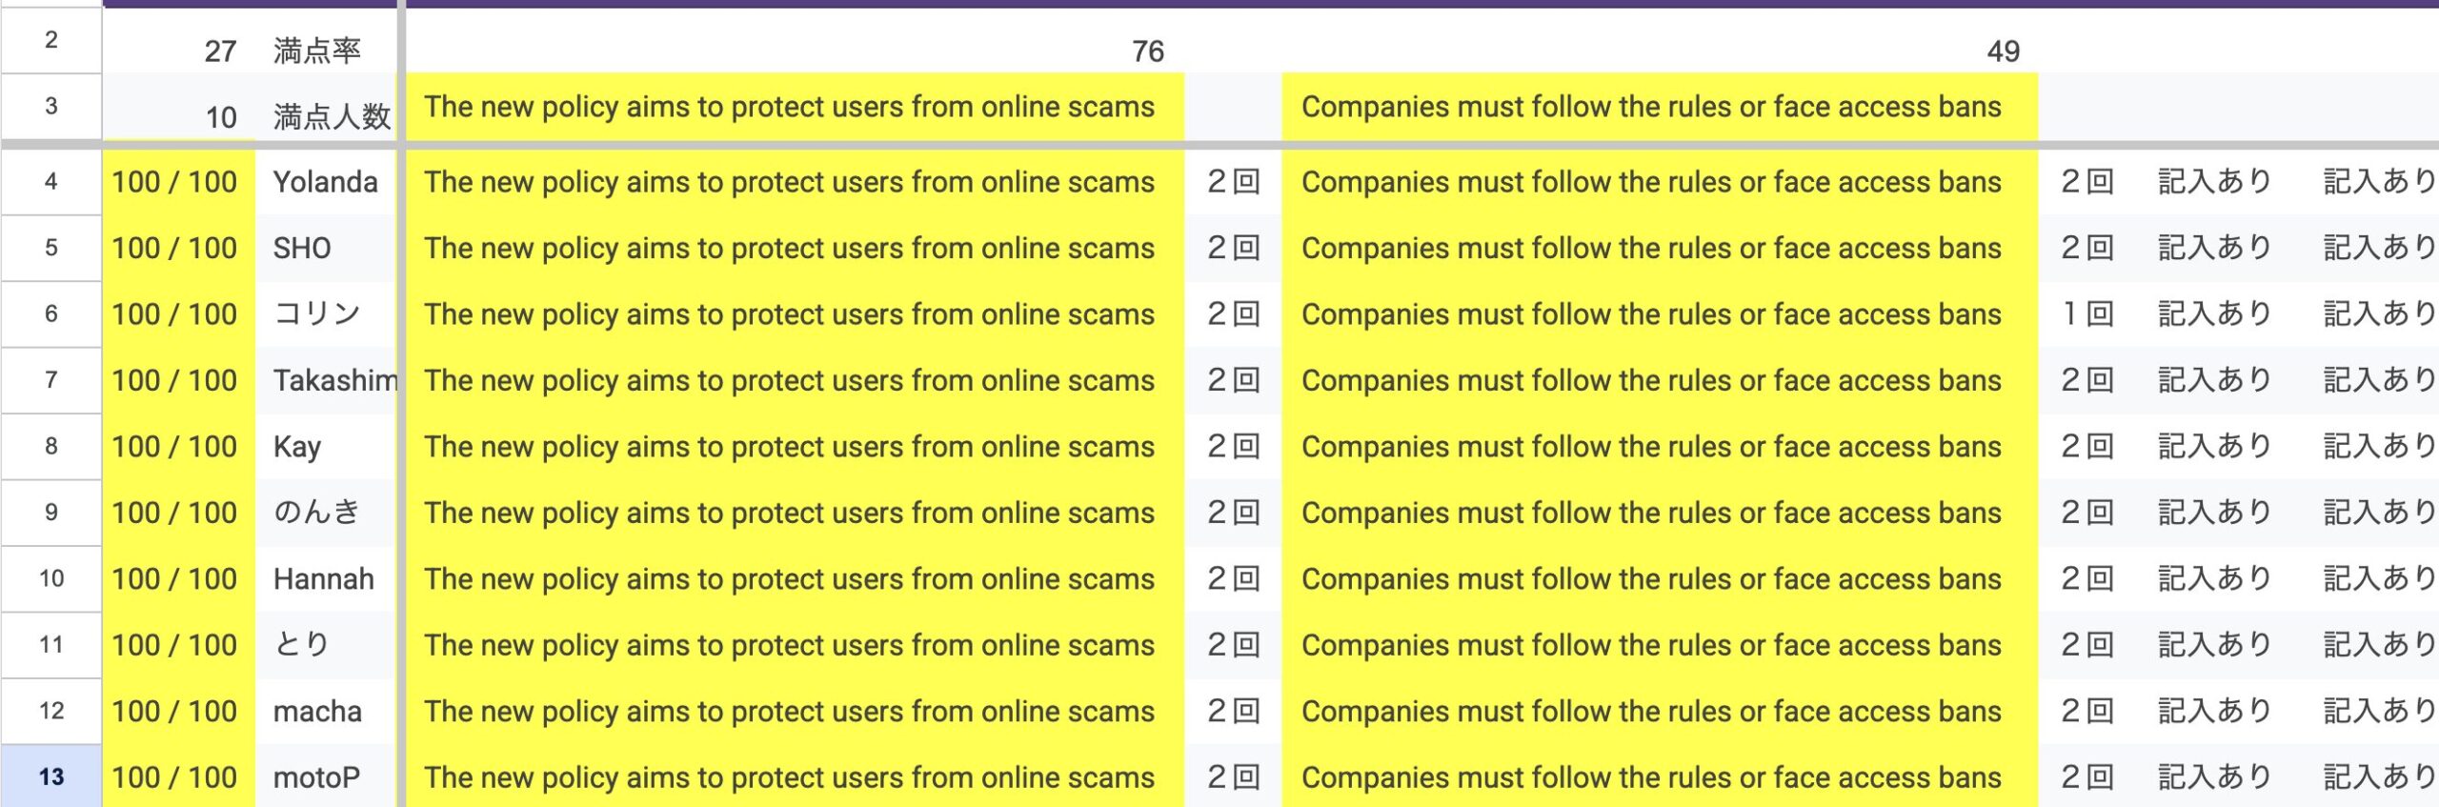This screenshot has width=2439, height=807.
Task: Click the 1回 cell in コリン's row
Action: coord(2086,314)
